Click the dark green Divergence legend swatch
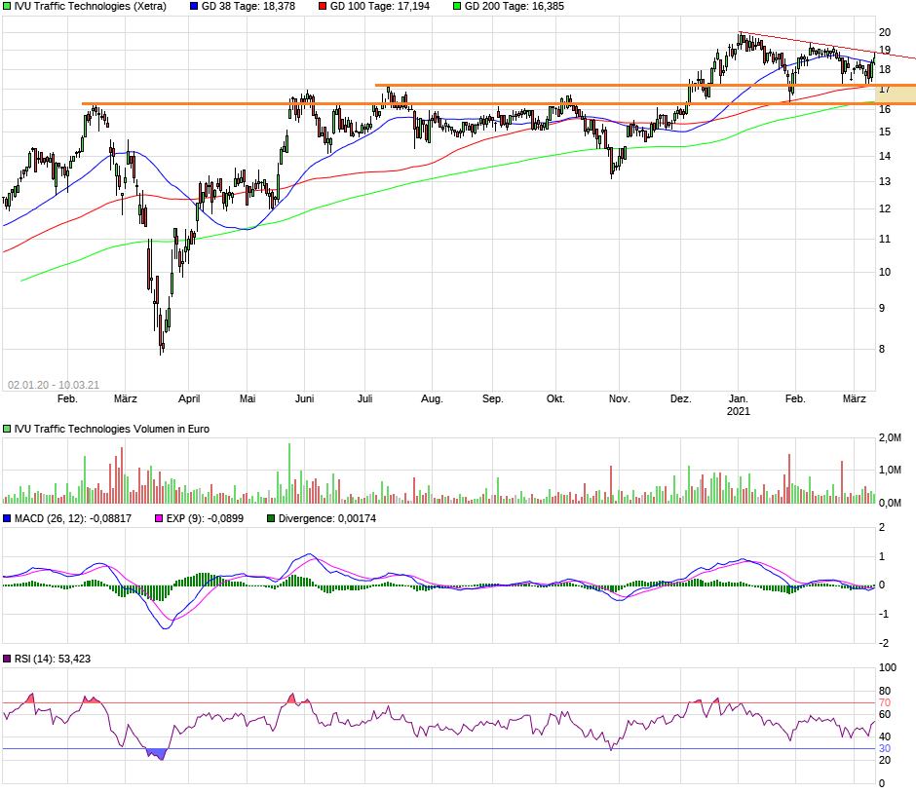Image resolution: width=916 pixels, height=793 pixels. [271, 518]
